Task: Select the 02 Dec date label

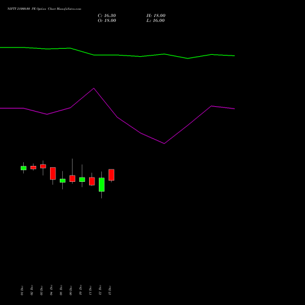Action: [32, 290]
